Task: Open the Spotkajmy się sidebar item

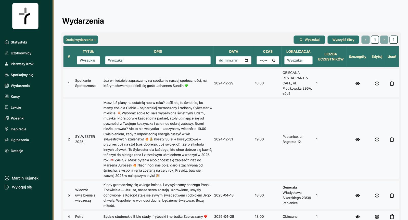Action: 19,75
